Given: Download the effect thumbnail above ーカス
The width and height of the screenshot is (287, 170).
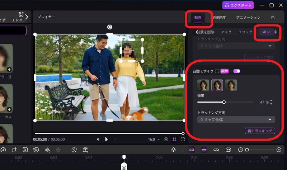Looking at the screenshot, I should (9, 109).
